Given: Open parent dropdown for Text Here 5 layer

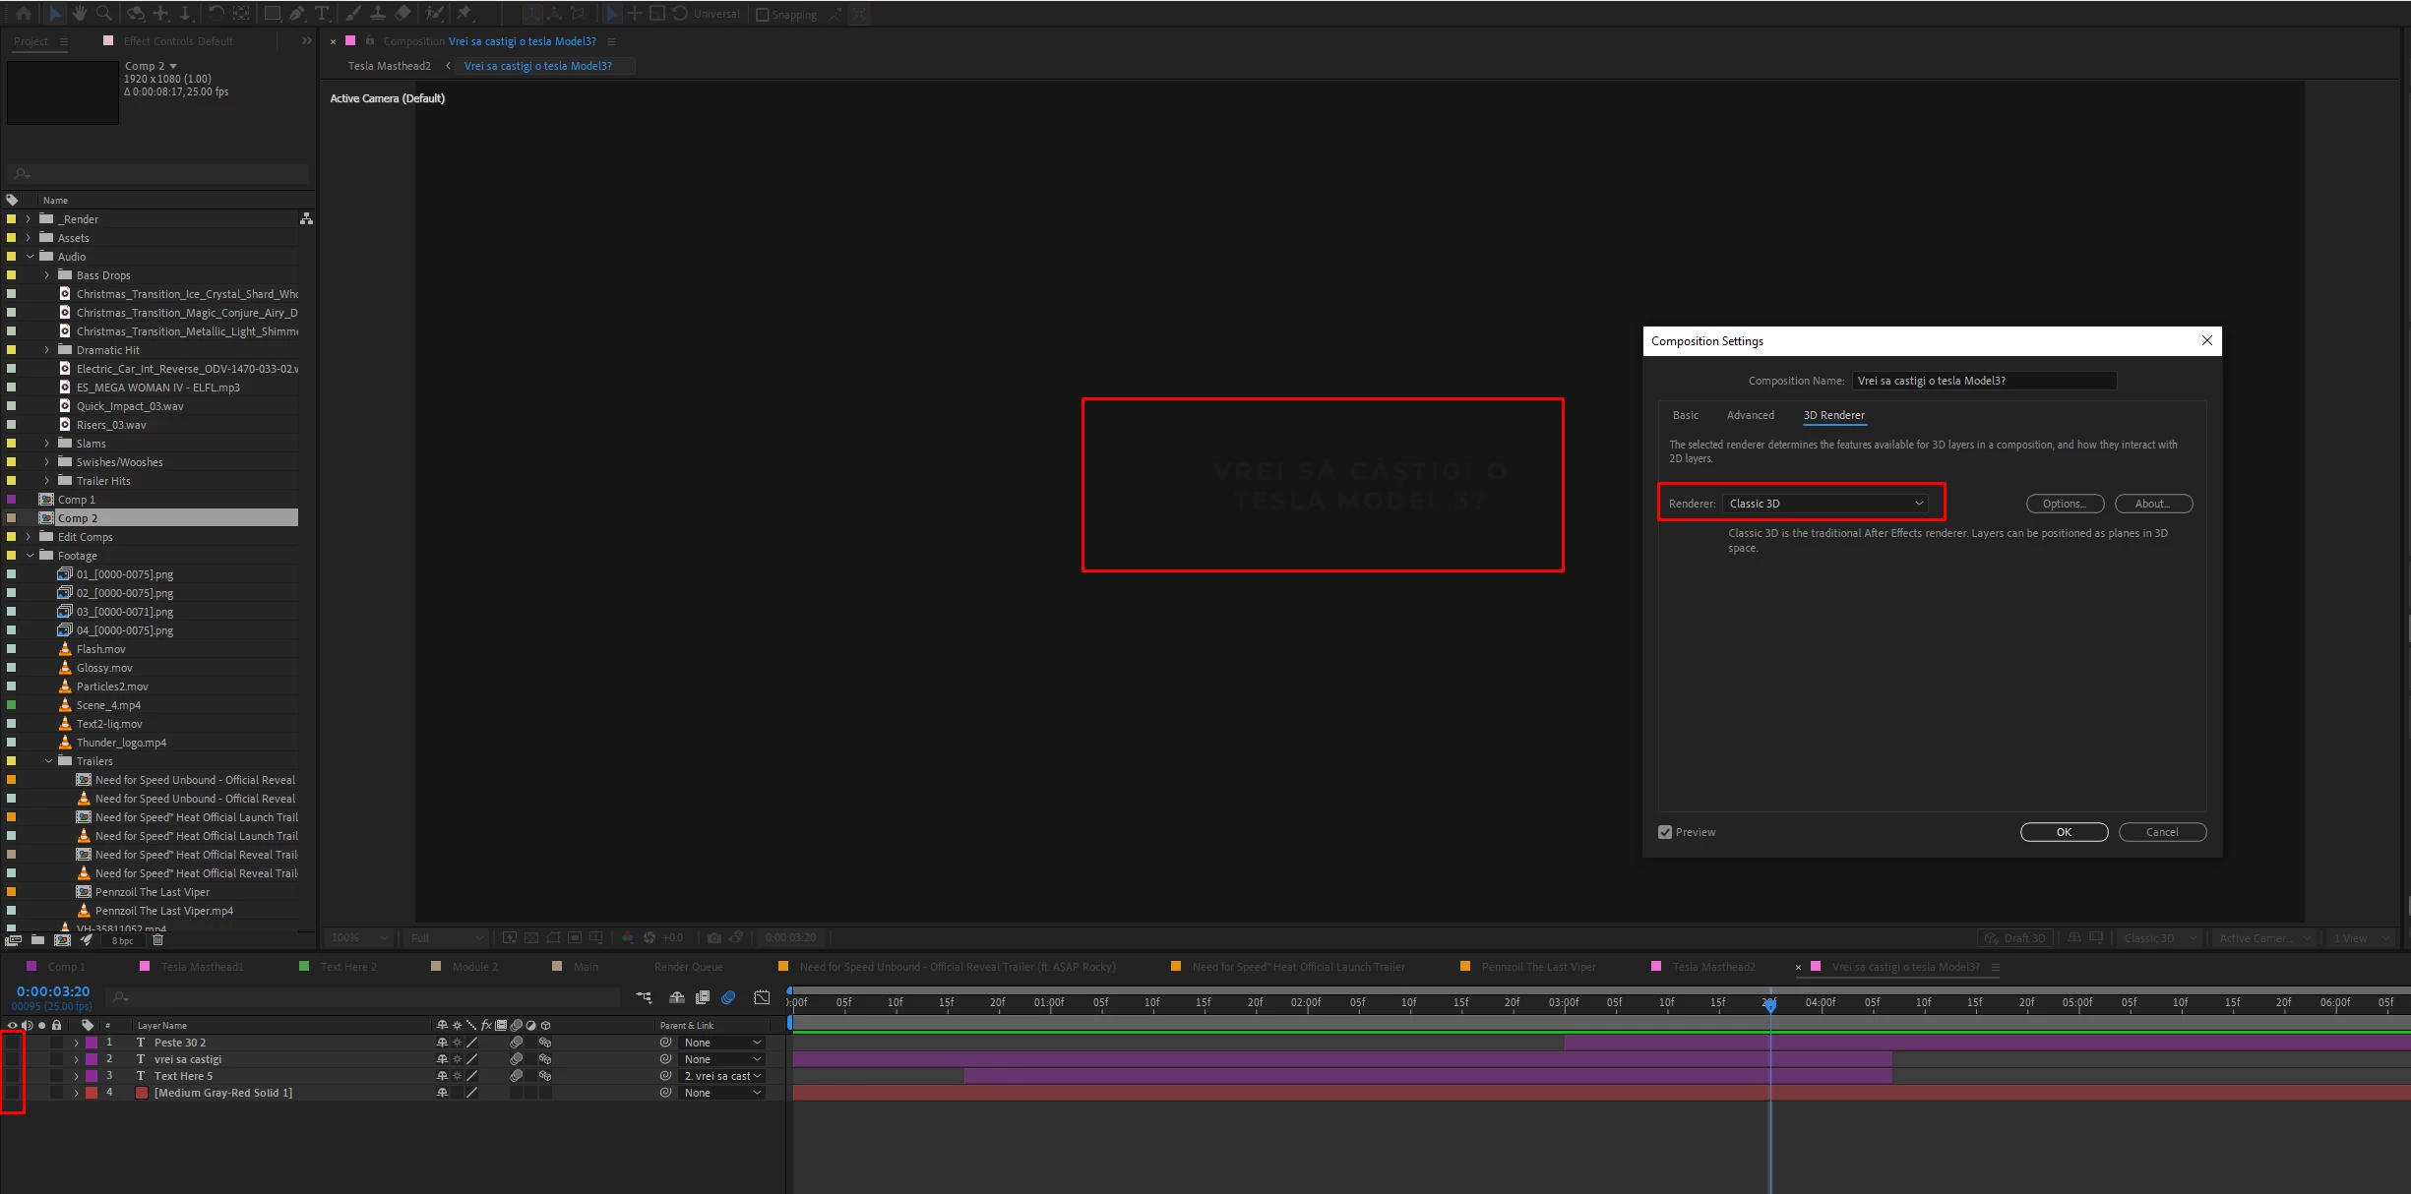Looking at the screenshot, I should 723,1076.
